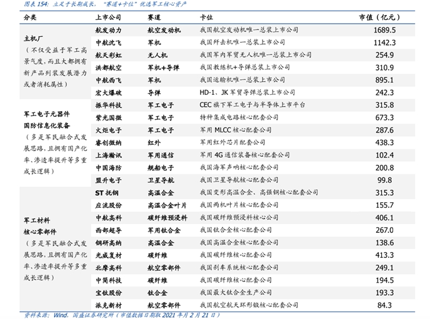
Task: Select the company cell 中航沈飞
Action: coord(108,42)
